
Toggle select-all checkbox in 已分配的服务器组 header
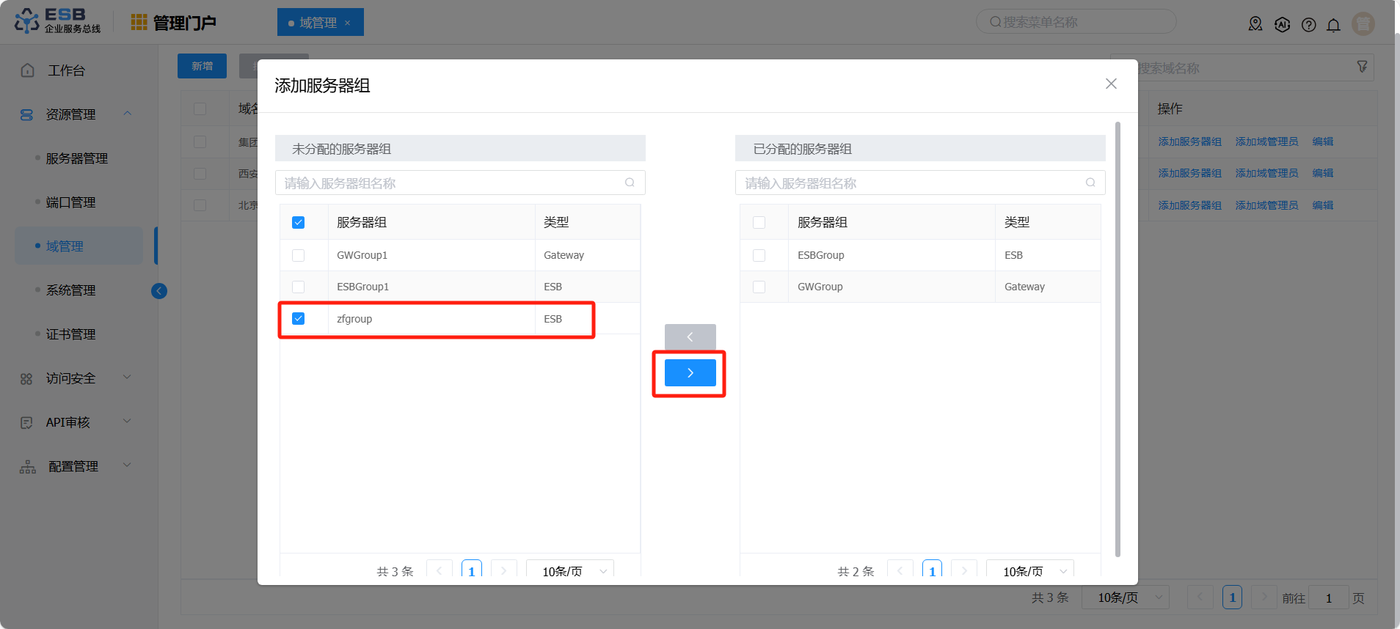coord(759,222)
